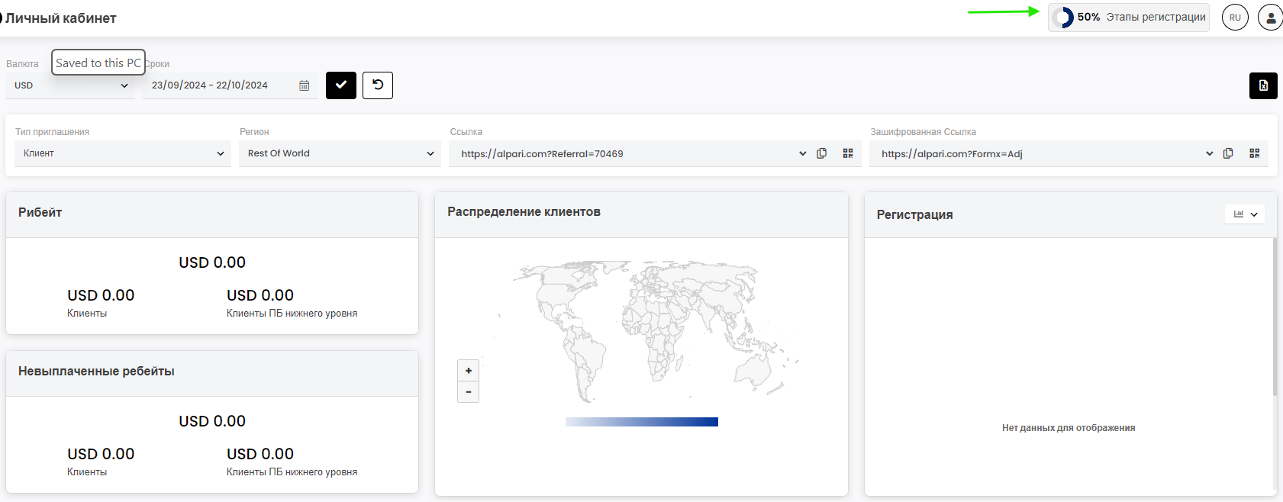Zoom in the client distribution map
The image size is (1283, 502).
click(468, 371)
